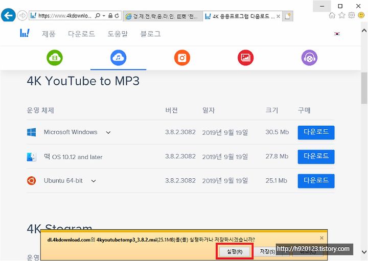This screenshot has width=368, height=261.
Task: Click the 4K YouTube to MP3 heading
Action: click(83, 81)
